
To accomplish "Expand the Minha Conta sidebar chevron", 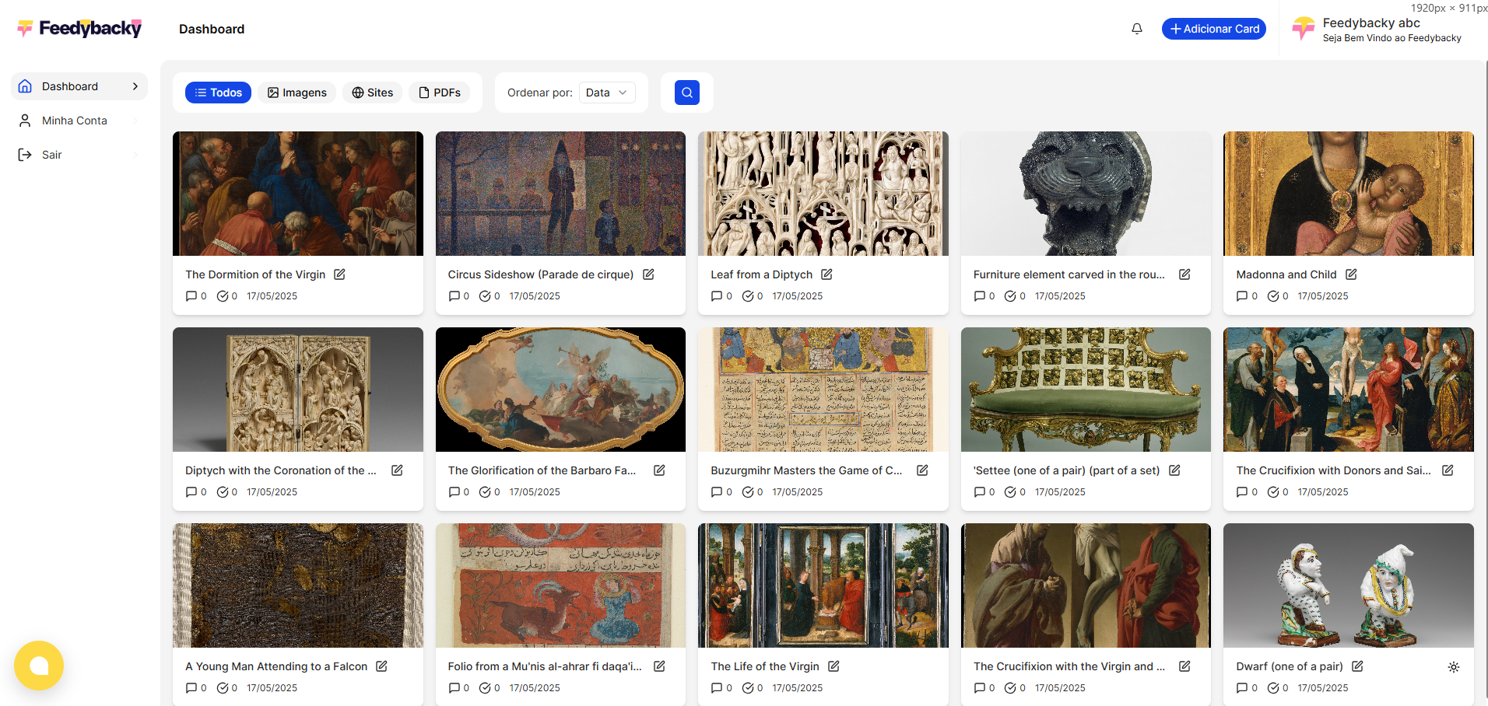I will pos(135,121).
